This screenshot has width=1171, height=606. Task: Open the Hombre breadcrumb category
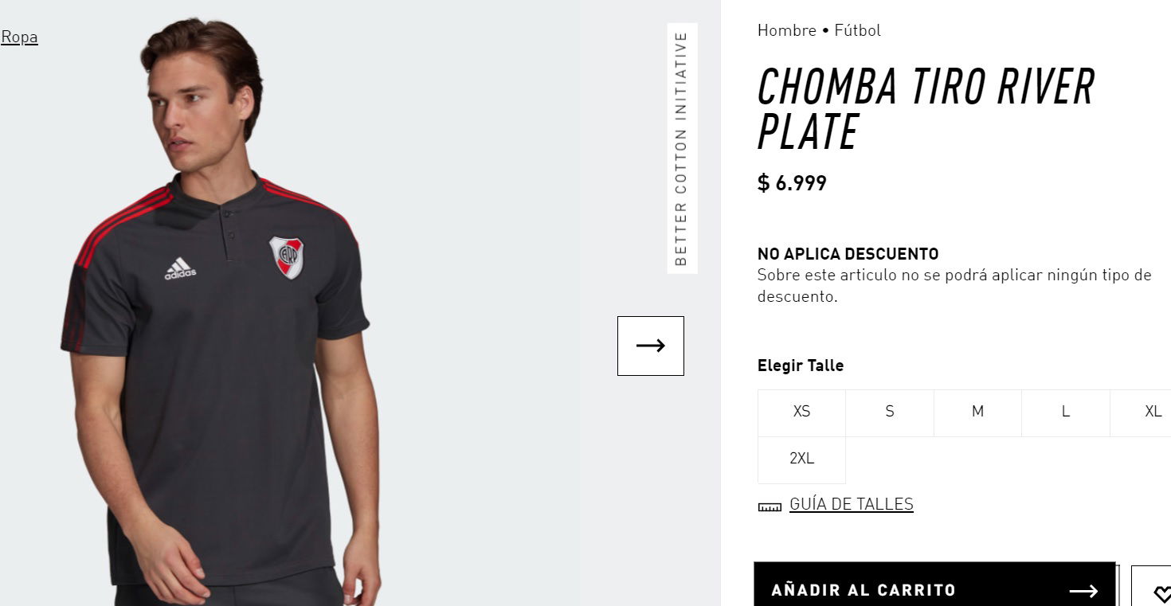786,30
